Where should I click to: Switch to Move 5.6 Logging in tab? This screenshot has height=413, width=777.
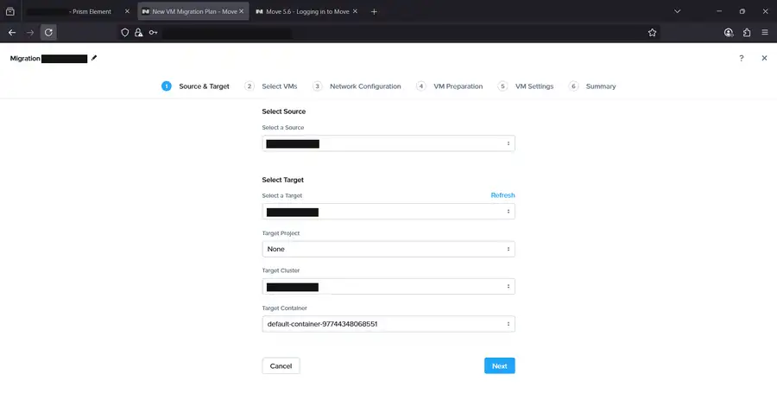[x=307, y=11]
